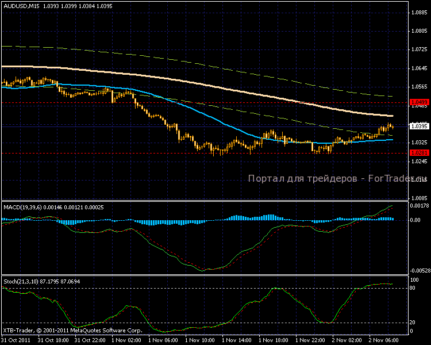Select the 31 Oct 2011 time label

click(16, 340)
